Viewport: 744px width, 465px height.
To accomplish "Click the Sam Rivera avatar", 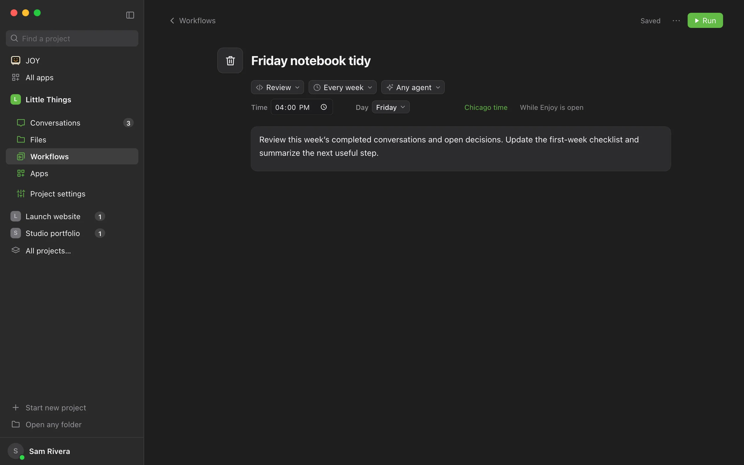I will click(x=16, y=451).
